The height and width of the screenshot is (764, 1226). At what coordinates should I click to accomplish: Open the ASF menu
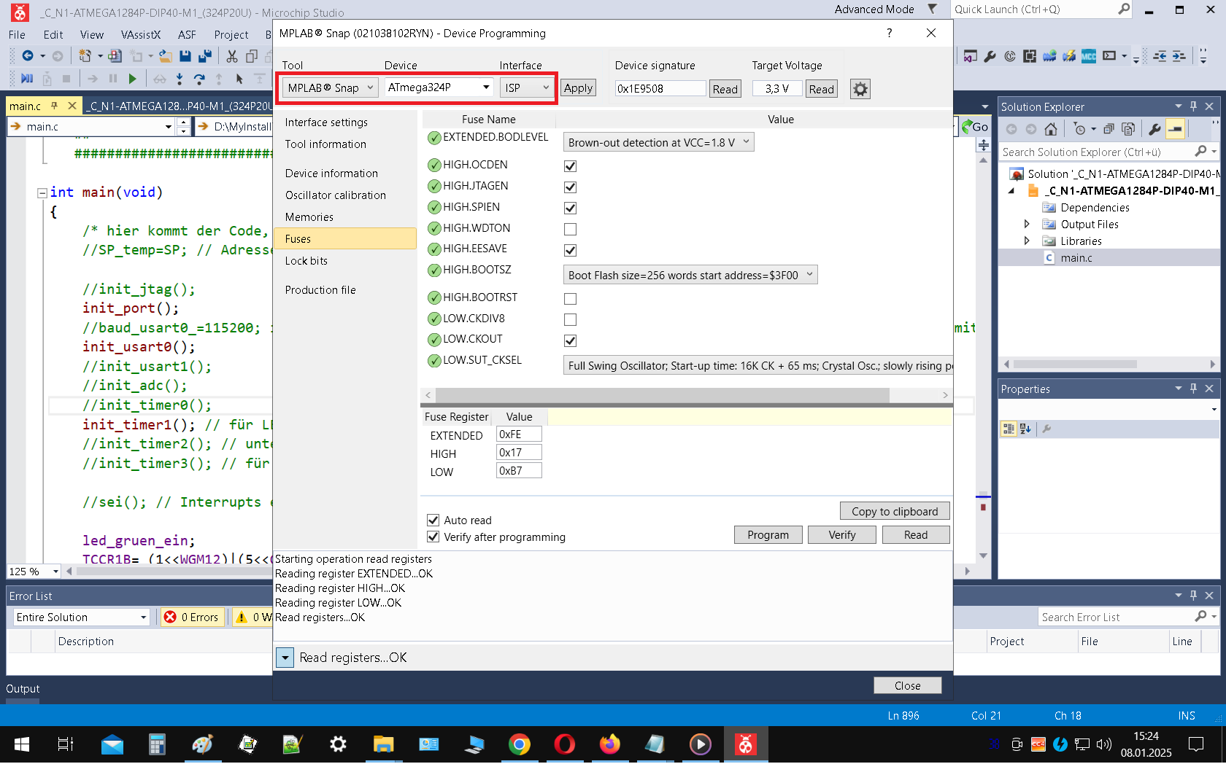click(x=187, y=35)
